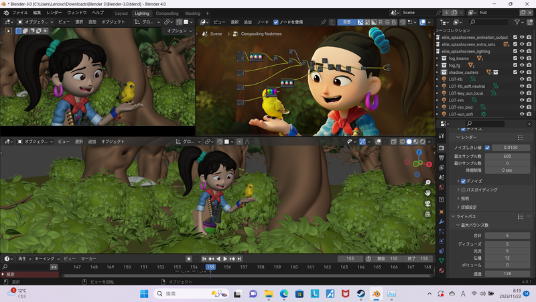
Task: Uncheck fog_beams collection exclude checkbox
Action: point(515,58)
